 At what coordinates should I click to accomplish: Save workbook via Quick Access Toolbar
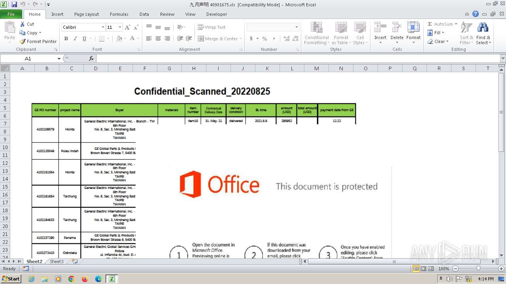tap(14, 4)
